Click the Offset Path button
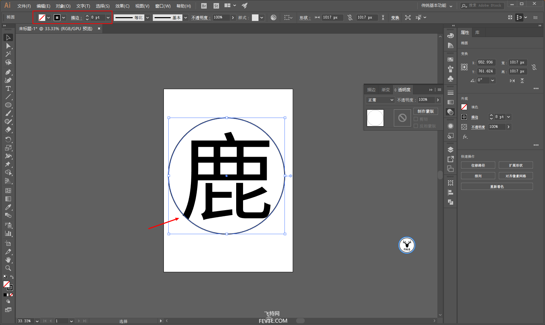 click(x=478, y=165)
